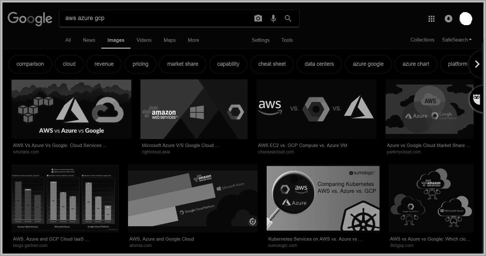Start voice search with microphone icon

273,18
